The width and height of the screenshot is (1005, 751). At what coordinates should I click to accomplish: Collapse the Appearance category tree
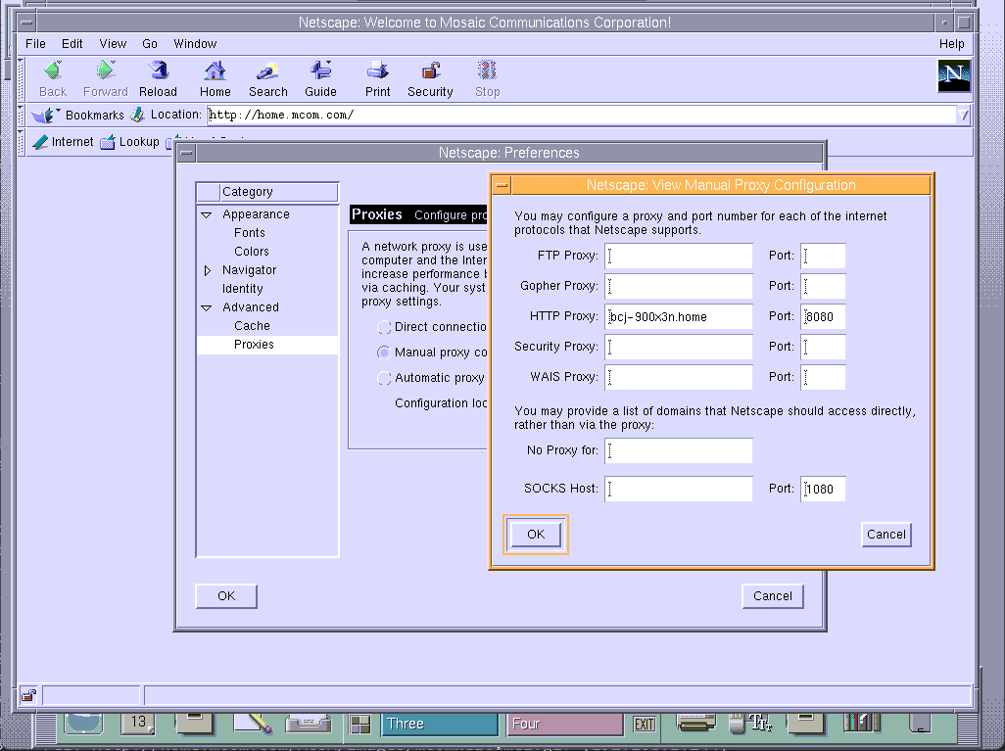pos(207,214)
